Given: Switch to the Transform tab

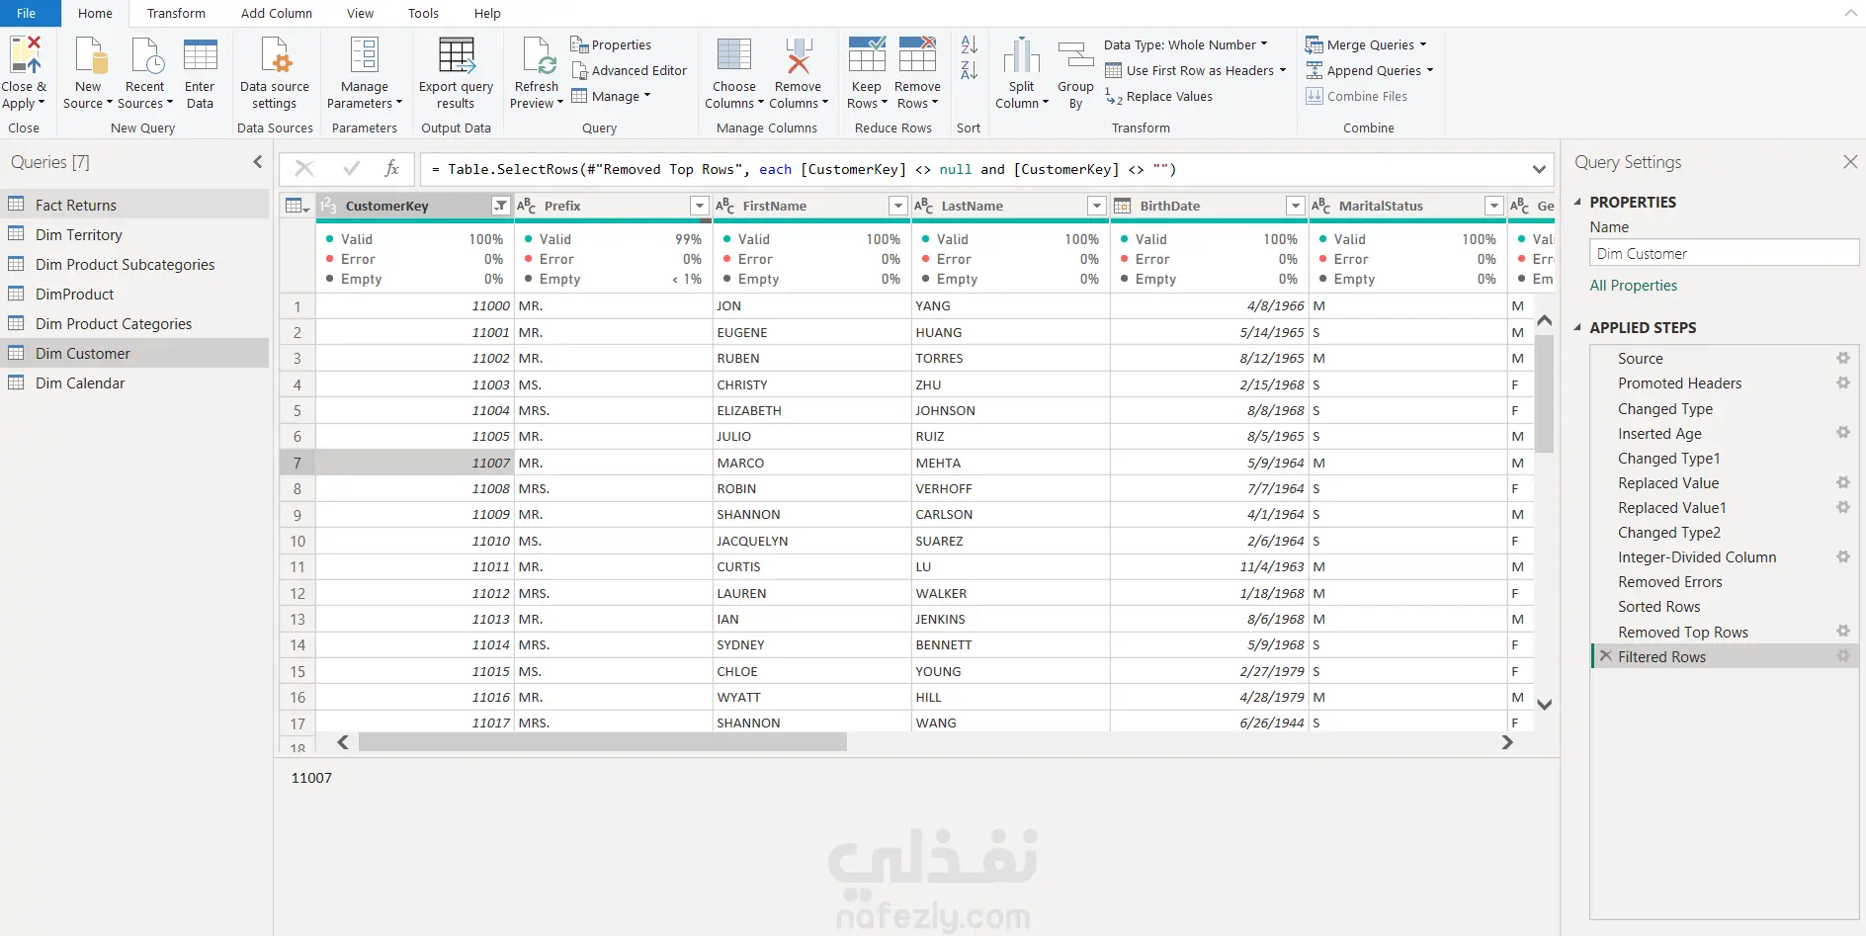Looking at the screenshot, I should 176,13.
